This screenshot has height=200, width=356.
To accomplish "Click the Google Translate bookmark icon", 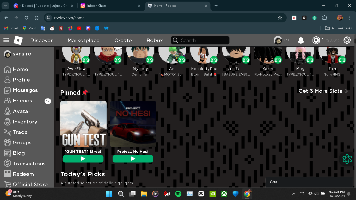I will 43,28.
